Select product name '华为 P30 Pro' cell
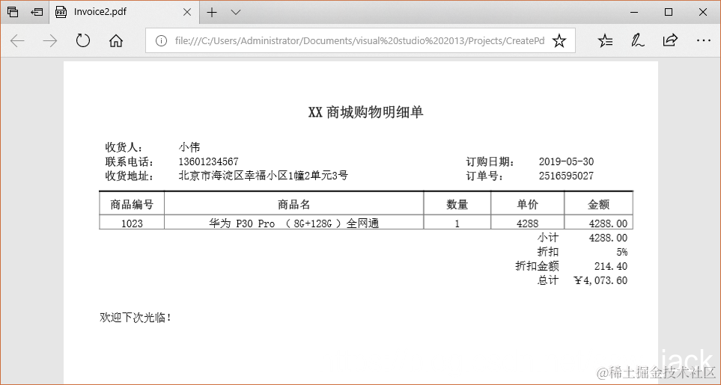 (293, 224)
